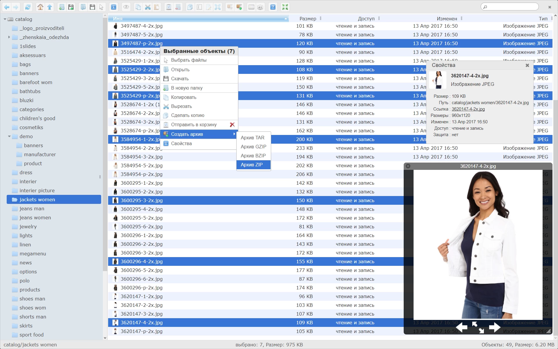Click the folder tree scroll-down arrow
Screen dimensions: 558x349
click(105, 338)
